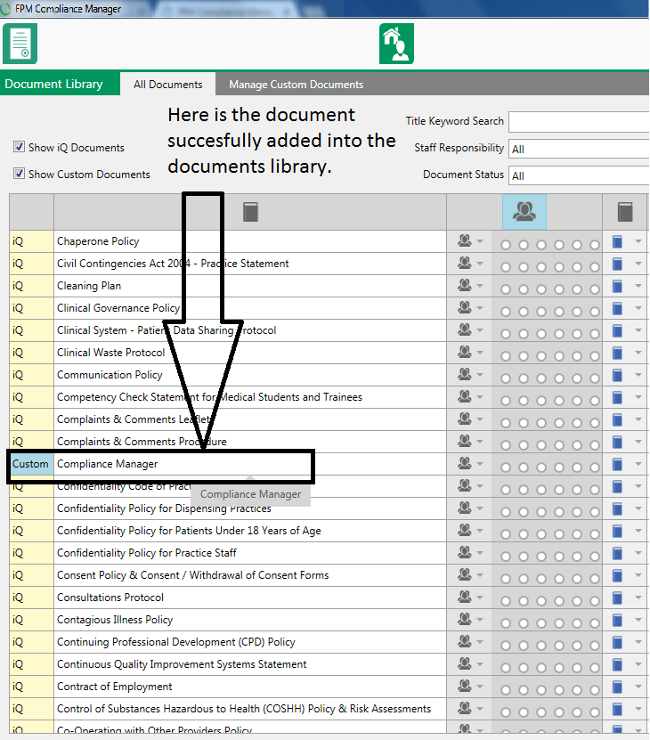Click the green home user icon

396,44
